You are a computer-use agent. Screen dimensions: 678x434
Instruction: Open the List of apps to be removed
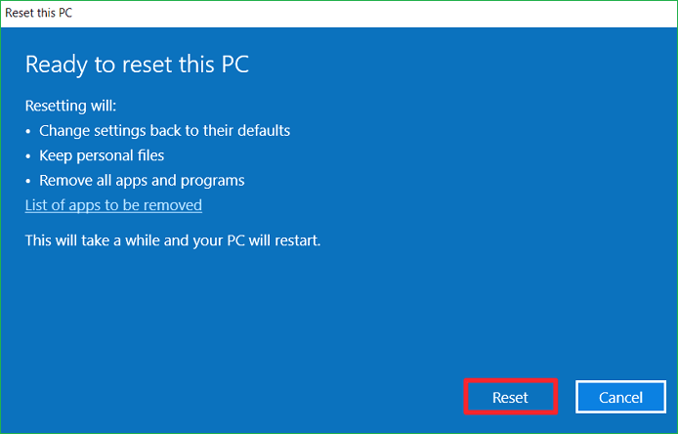click(113, 205)
